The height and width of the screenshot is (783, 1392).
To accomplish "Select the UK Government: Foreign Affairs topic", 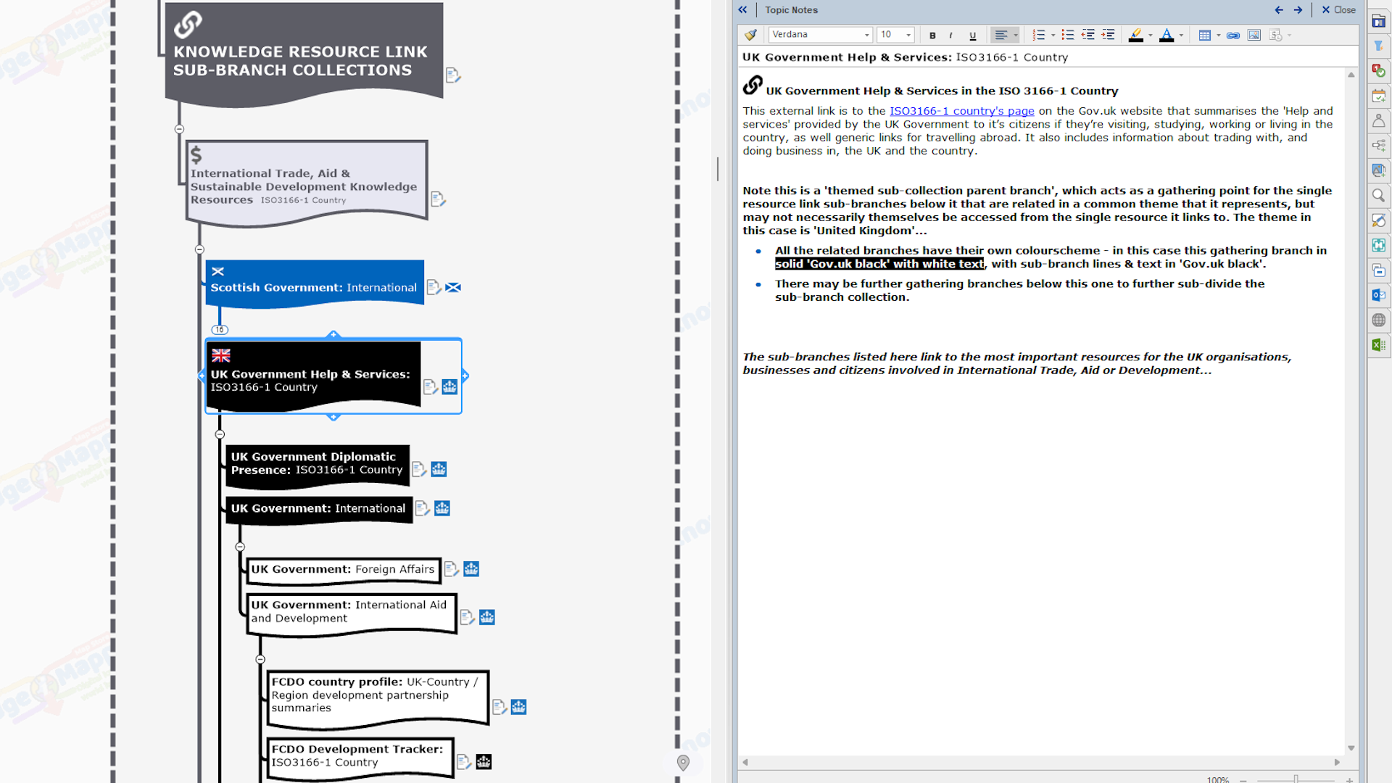I will coord(342,570).
